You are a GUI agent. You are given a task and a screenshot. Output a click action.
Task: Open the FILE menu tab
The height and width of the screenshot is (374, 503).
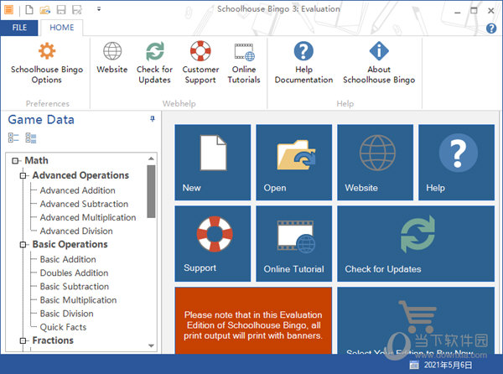(19, 28)
